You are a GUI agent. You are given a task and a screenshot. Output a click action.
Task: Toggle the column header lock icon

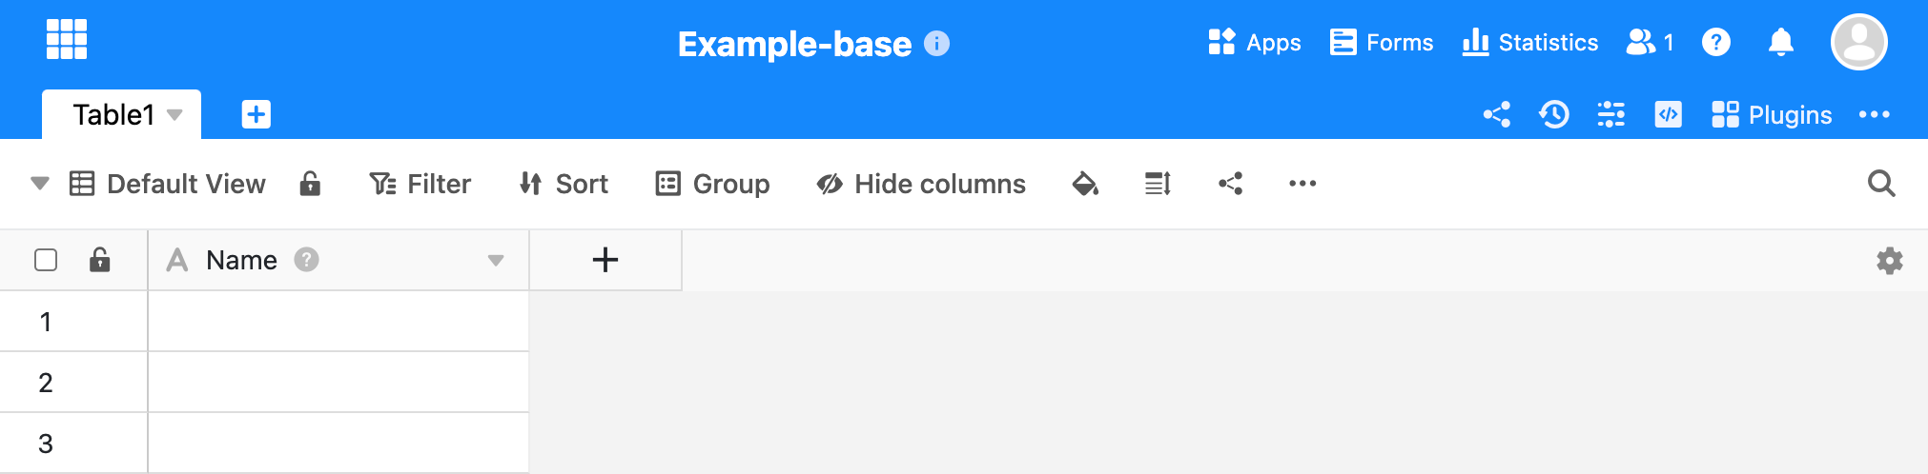pos(99,260)
